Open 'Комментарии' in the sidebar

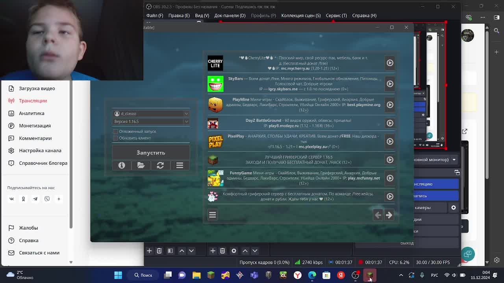[x=35, y=138]
